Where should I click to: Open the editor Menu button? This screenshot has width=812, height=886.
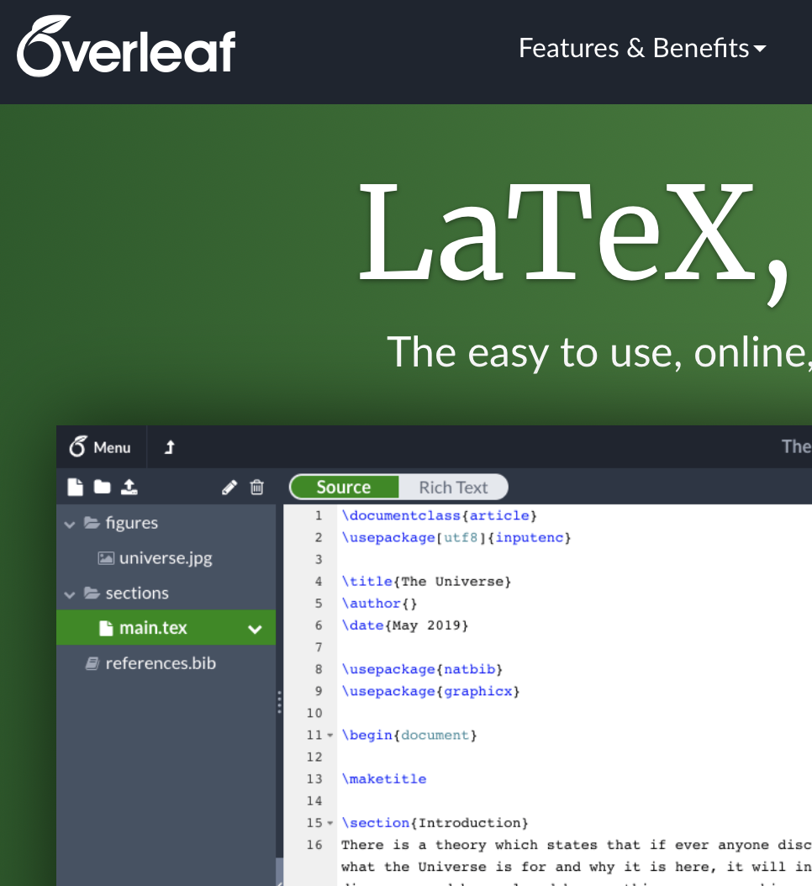click(x=101, y=447)
